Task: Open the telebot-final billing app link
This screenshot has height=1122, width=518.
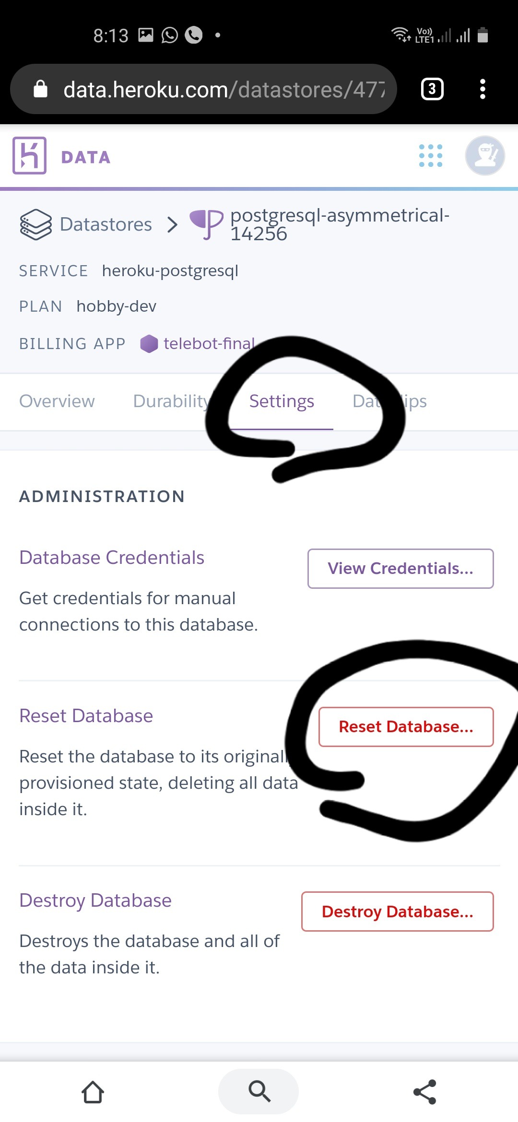Action: pyautogui.click(x=209, y=344)
